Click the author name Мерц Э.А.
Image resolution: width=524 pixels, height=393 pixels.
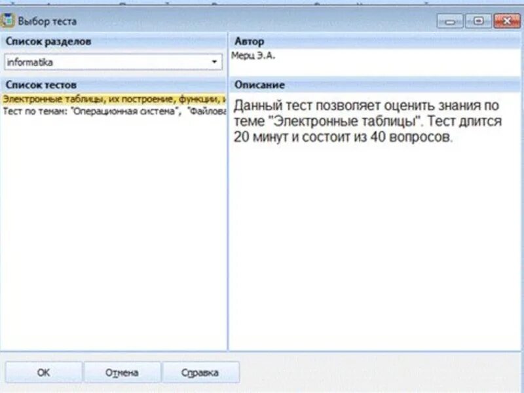(x=253, y=56)
